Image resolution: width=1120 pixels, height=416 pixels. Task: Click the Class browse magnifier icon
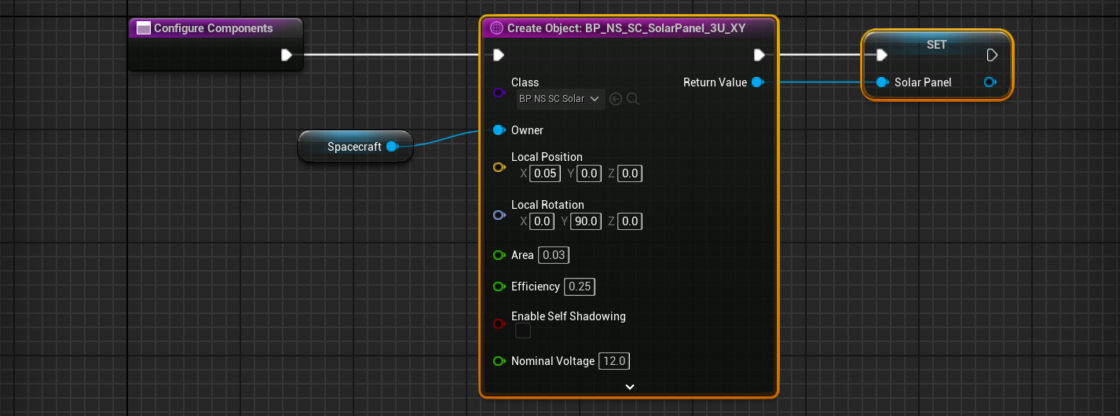pos(633,99)
